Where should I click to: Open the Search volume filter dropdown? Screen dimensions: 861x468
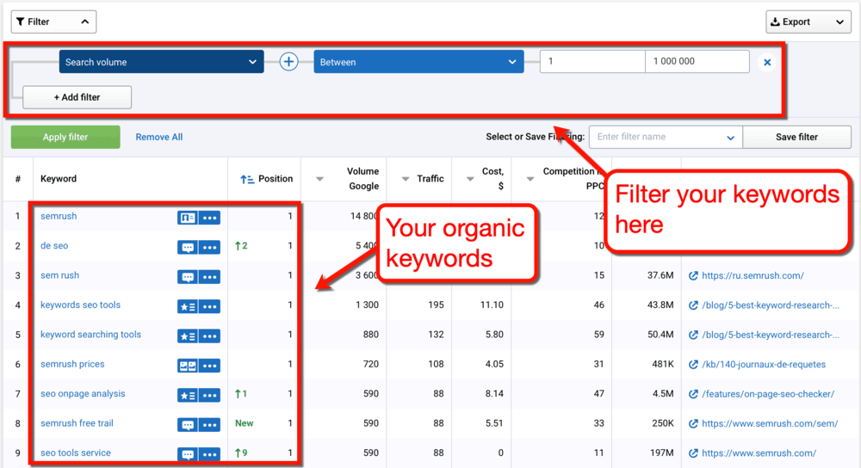[162, 62]
